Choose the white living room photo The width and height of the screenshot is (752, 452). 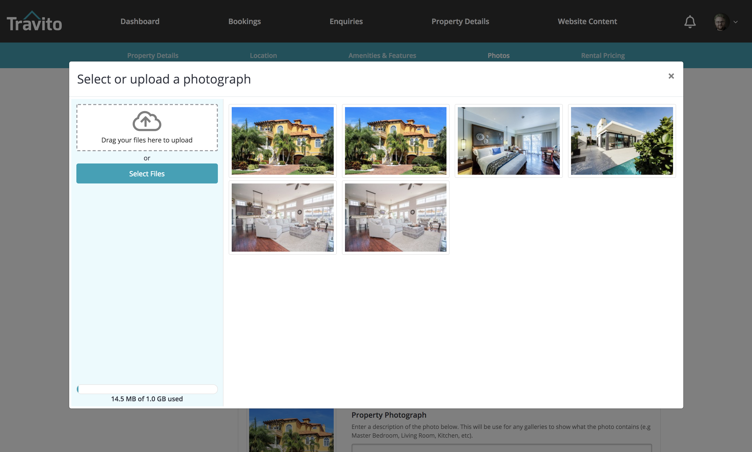click(x=282, y=217)
